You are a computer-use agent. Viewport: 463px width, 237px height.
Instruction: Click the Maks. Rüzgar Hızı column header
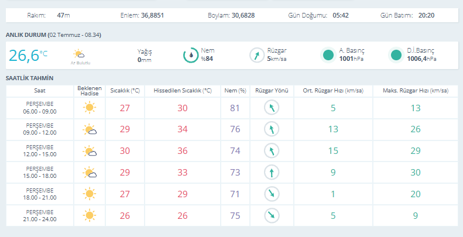(x=416, y=91)
